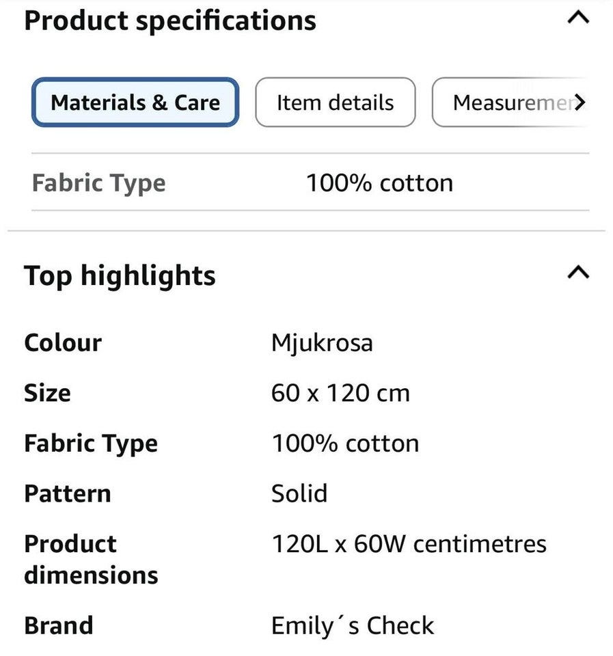Click Fabric Type label in Materials table
The width and height of the screenshot is (613, 656).
point(98,183)
